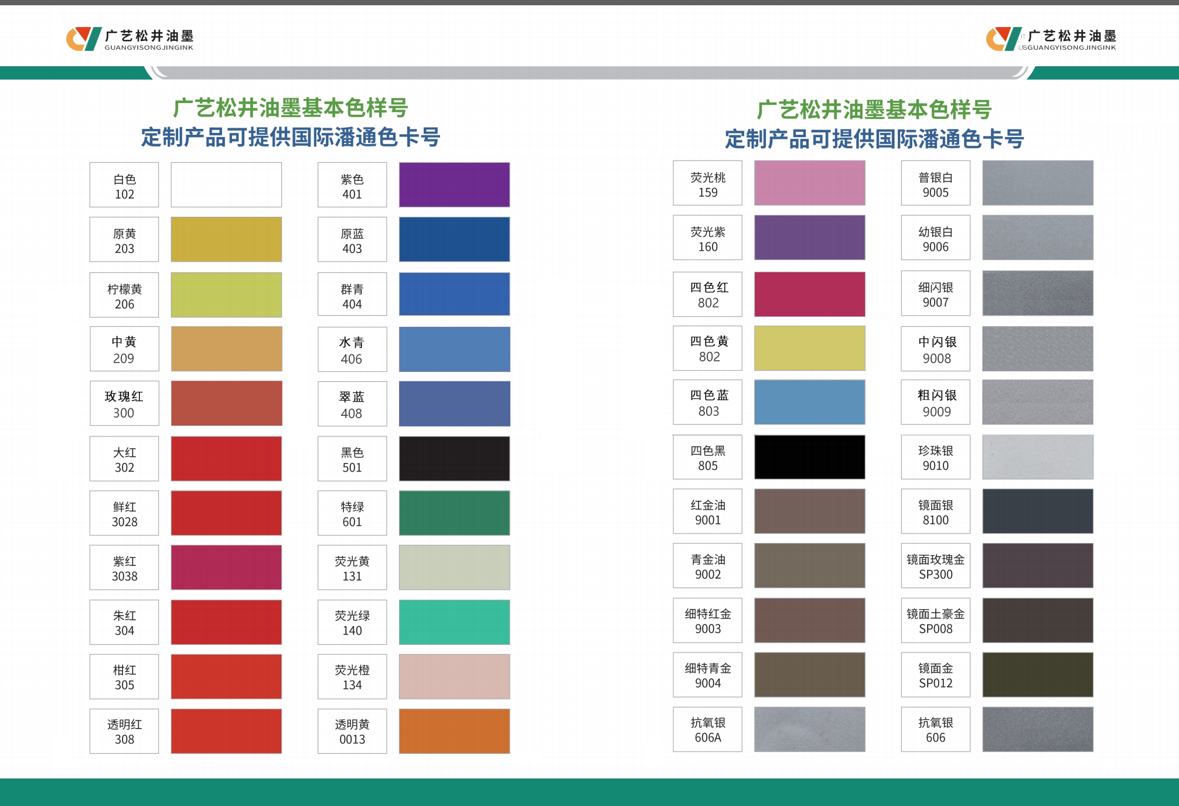Image resolution: width=1179 pixels, height=806 pixels.
Task: Click right page blue Pantone subtitle text
Action: 874,139
